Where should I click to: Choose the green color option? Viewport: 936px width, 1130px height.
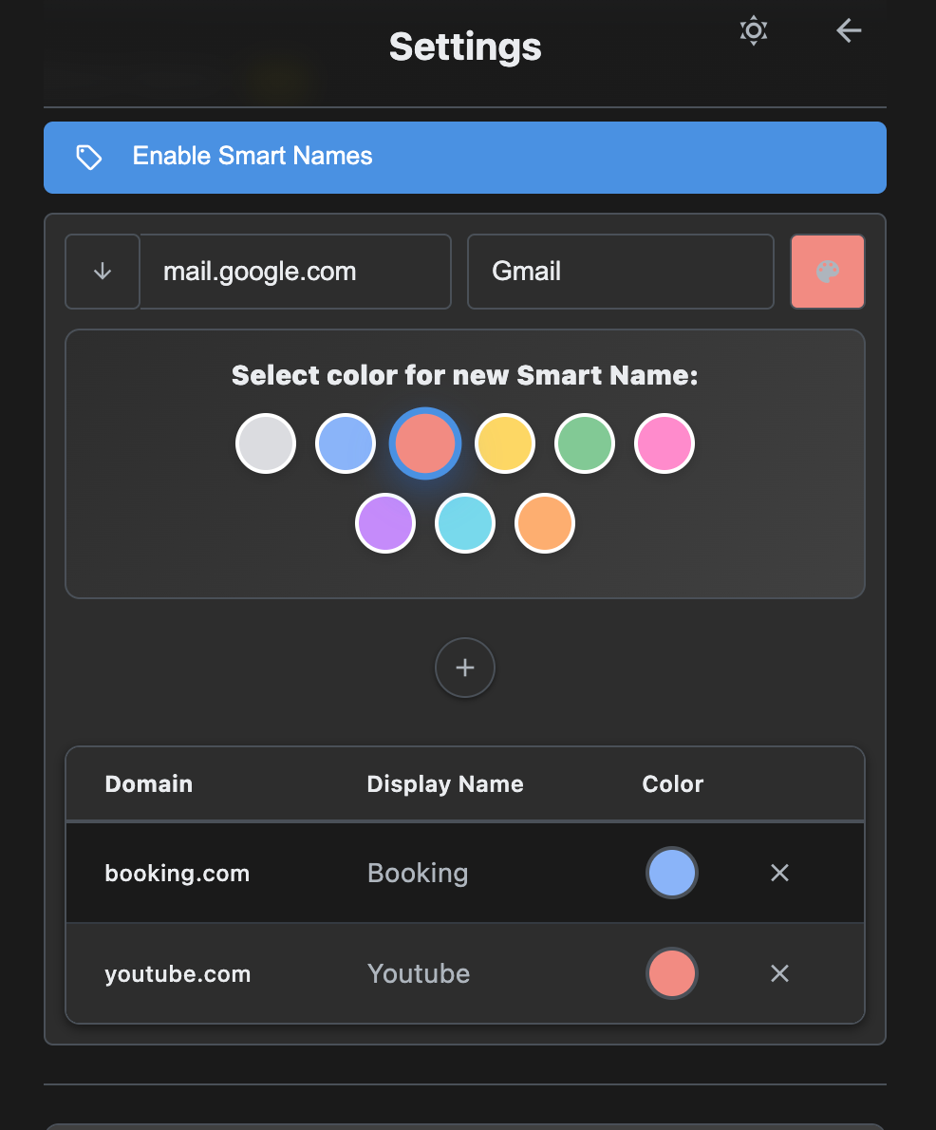584,443
